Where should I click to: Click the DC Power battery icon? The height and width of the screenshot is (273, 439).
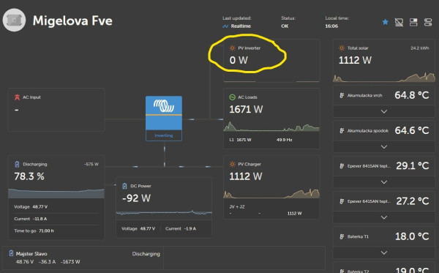(x=124, y=186)
